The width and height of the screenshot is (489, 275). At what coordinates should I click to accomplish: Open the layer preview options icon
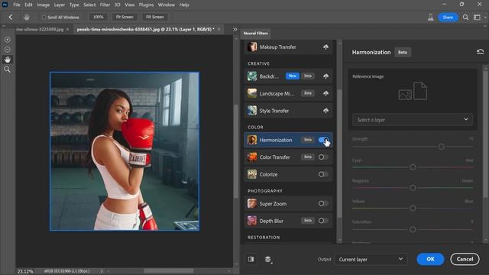268,260
